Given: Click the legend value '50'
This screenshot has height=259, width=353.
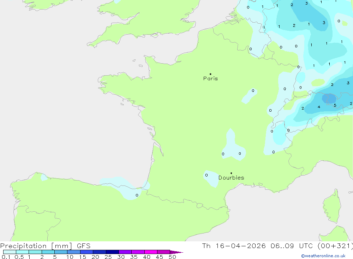Looking at the screenshot, I should point(172,257).
